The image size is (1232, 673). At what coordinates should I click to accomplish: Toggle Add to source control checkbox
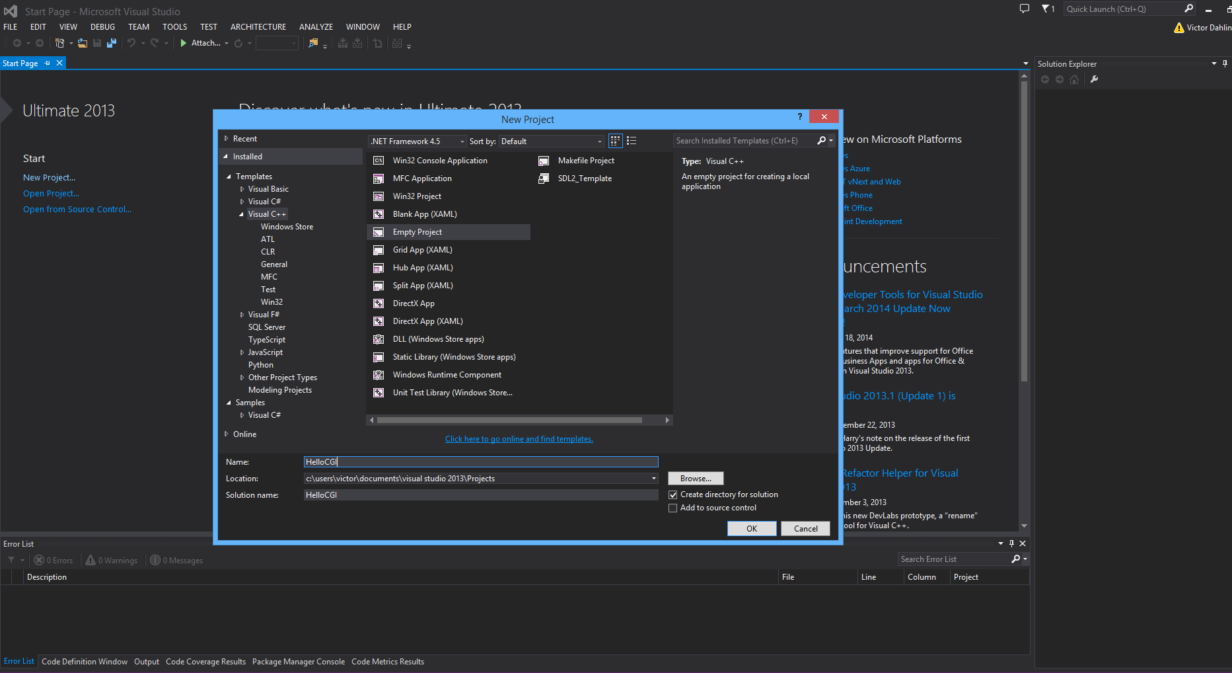[672, 508]
